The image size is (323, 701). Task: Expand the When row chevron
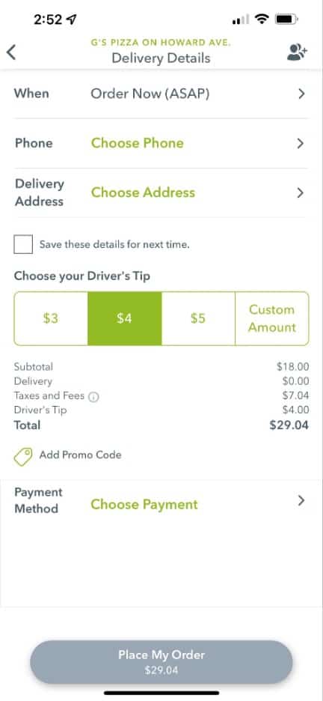[301, 94]
